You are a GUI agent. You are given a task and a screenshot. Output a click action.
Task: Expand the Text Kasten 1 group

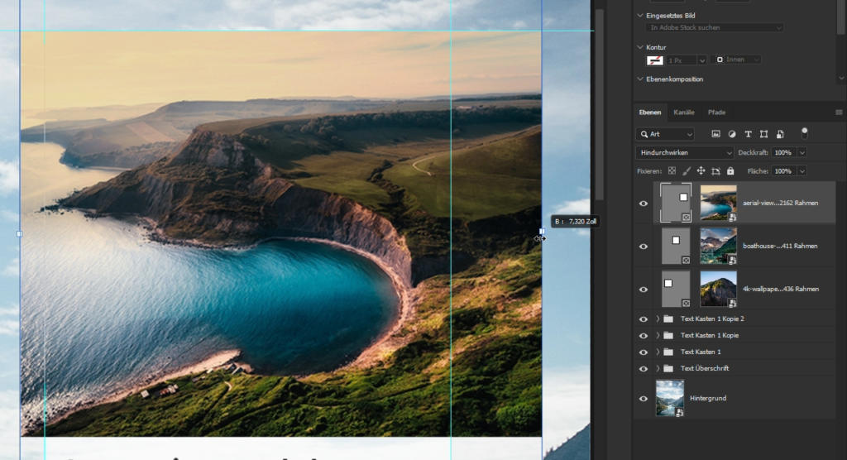[658, 352]
